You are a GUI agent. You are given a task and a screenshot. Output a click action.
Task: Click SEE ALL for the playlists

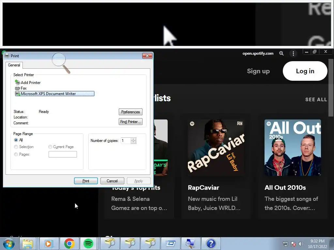point(316,100)
